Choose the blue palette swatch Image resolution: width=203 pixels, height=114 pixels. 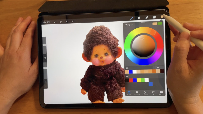pos(135,80)
